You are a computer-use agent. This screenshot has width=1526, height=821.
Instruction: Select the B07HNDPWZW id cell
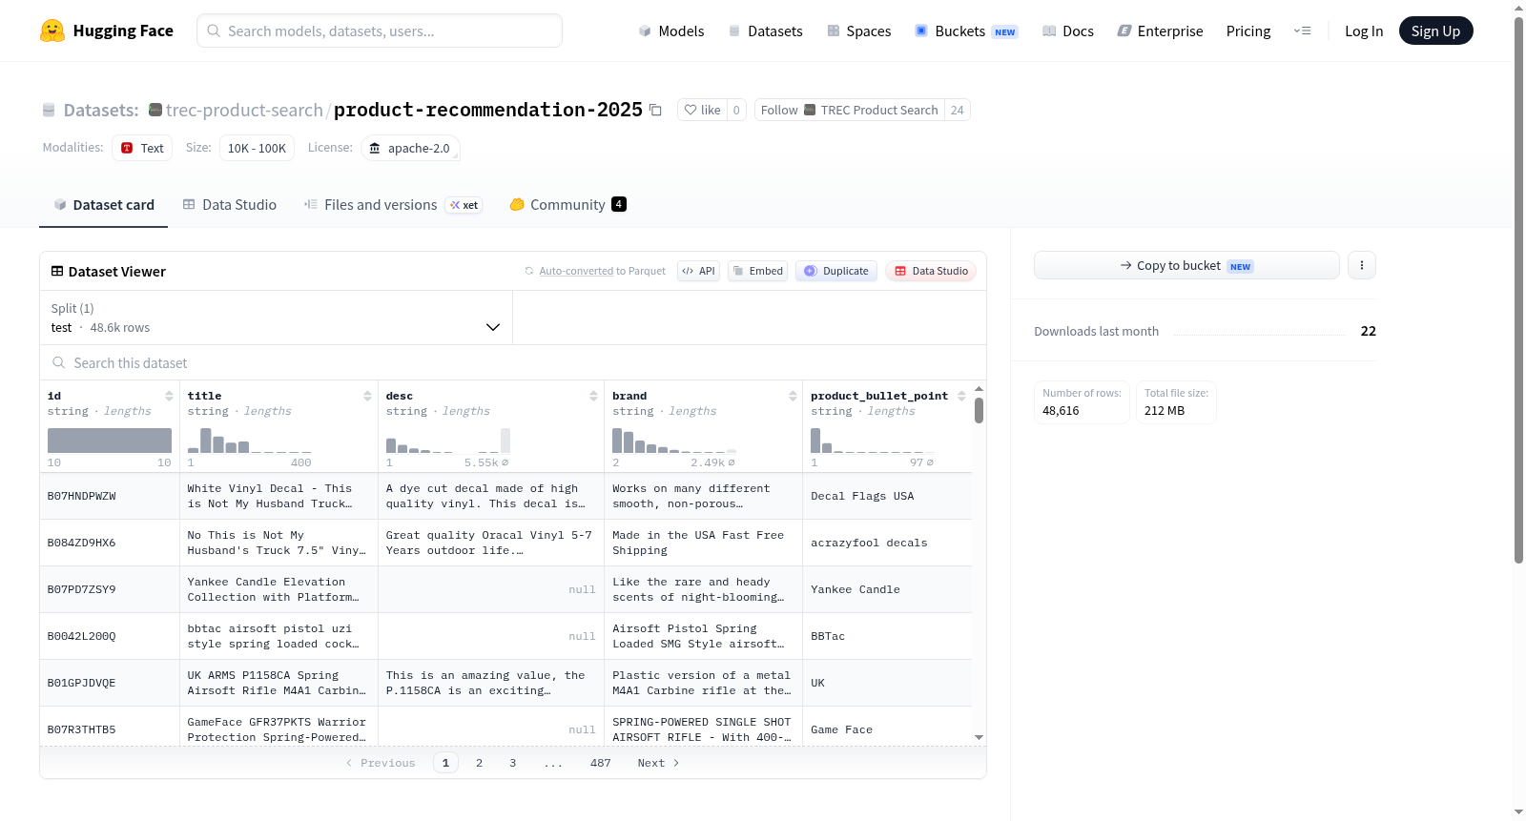(x=110, y=496)
